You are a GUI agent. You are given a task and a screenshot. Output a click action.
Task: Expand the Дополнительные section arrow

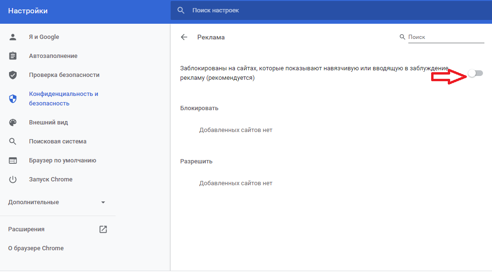(103, 202)
